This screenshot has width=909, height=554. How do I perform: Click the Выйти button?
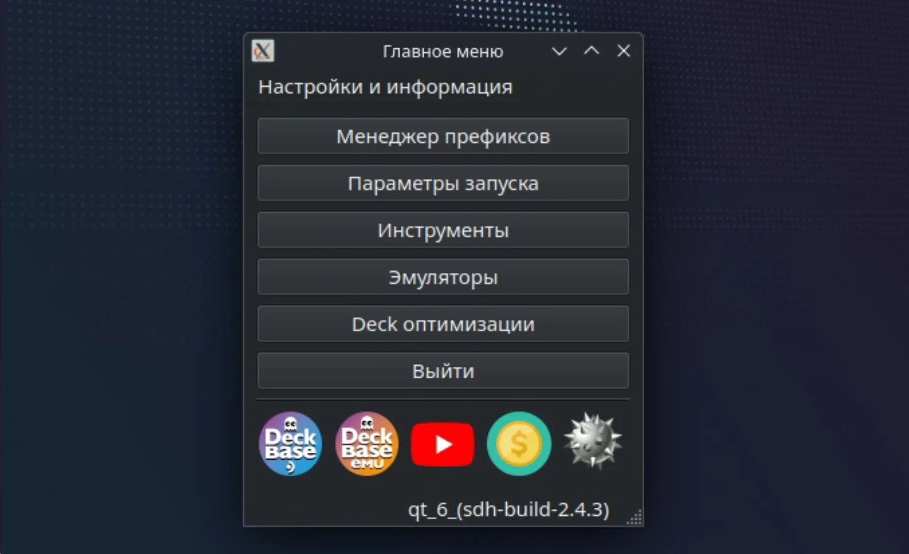point(443,371)
